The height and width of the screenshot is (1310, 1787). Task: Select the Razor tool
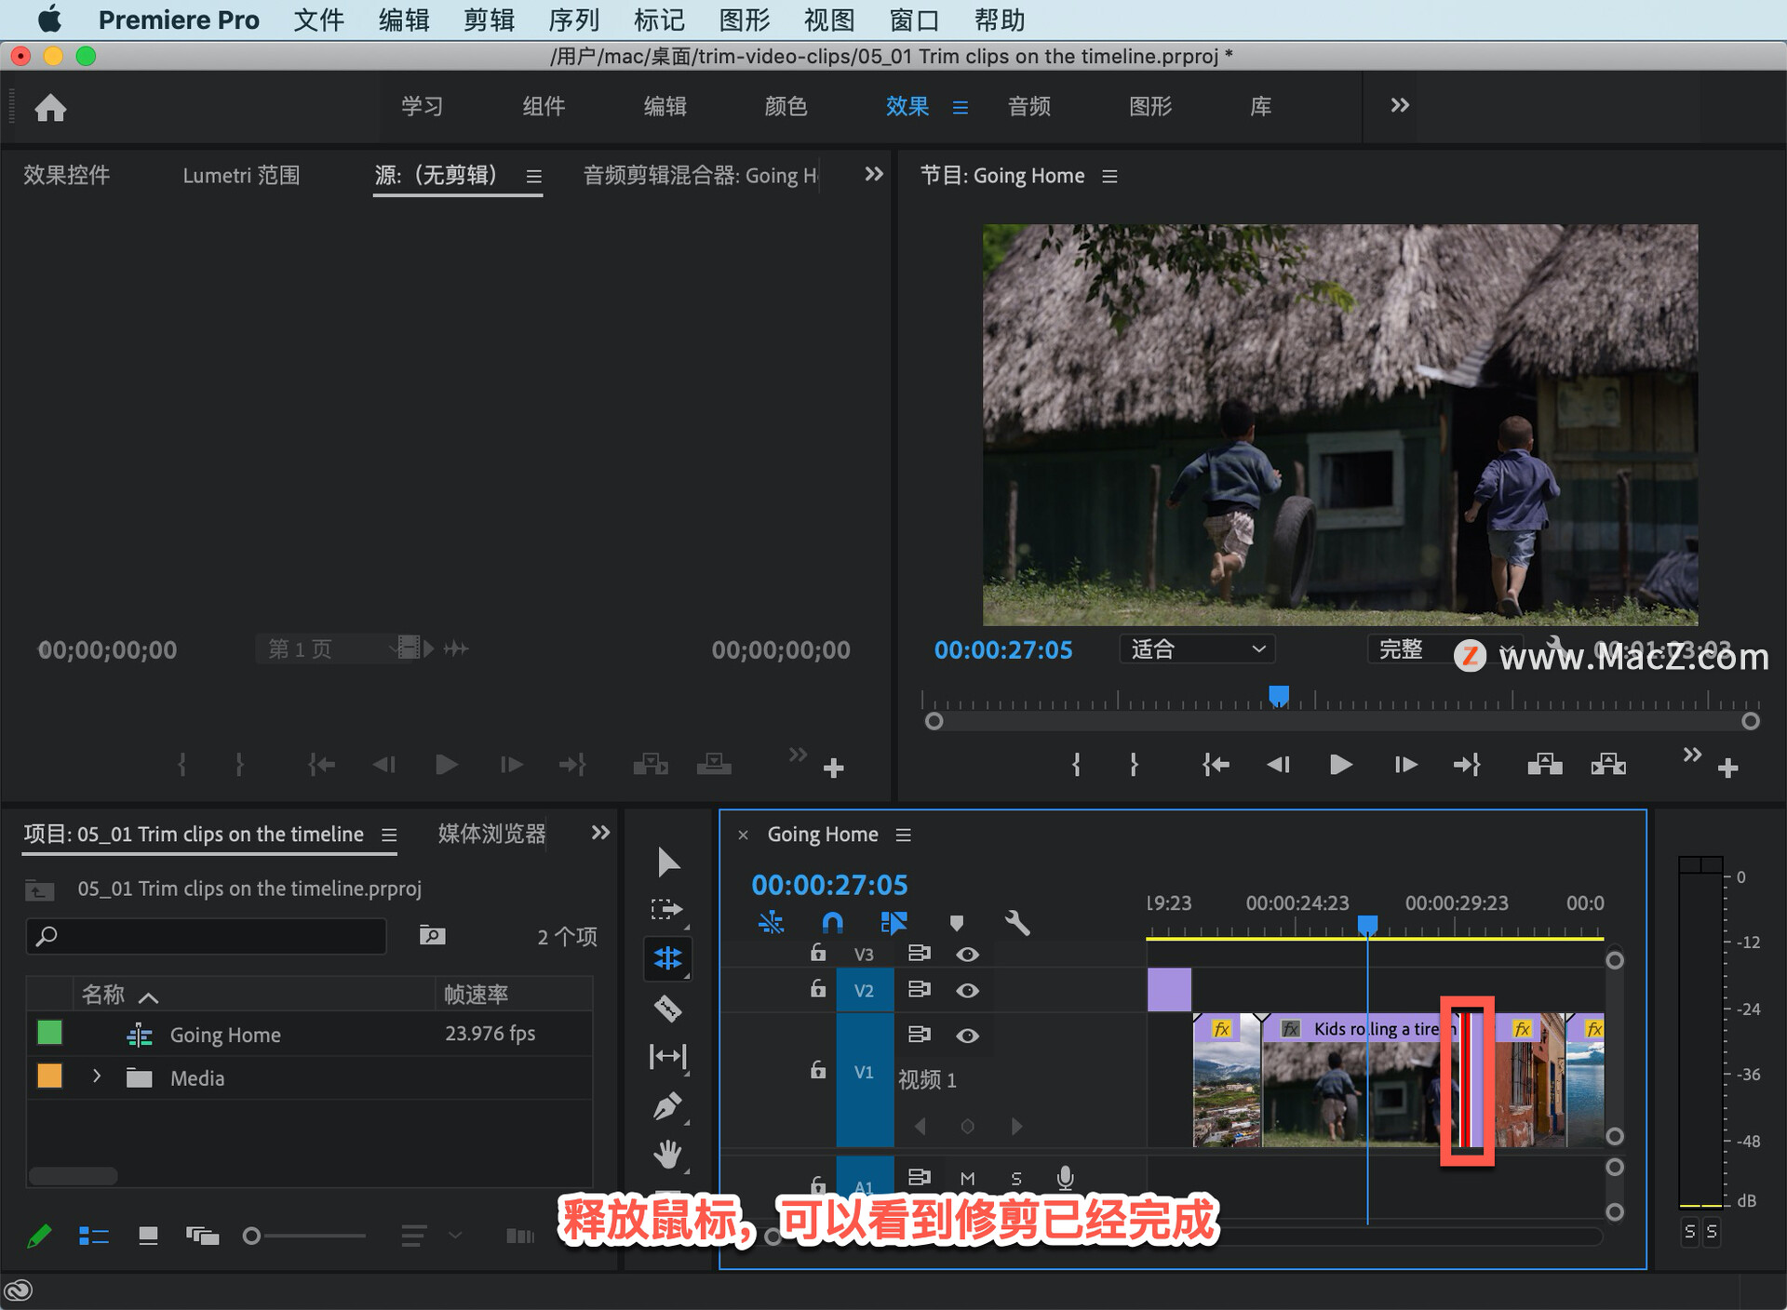(x=667, y=1008)
